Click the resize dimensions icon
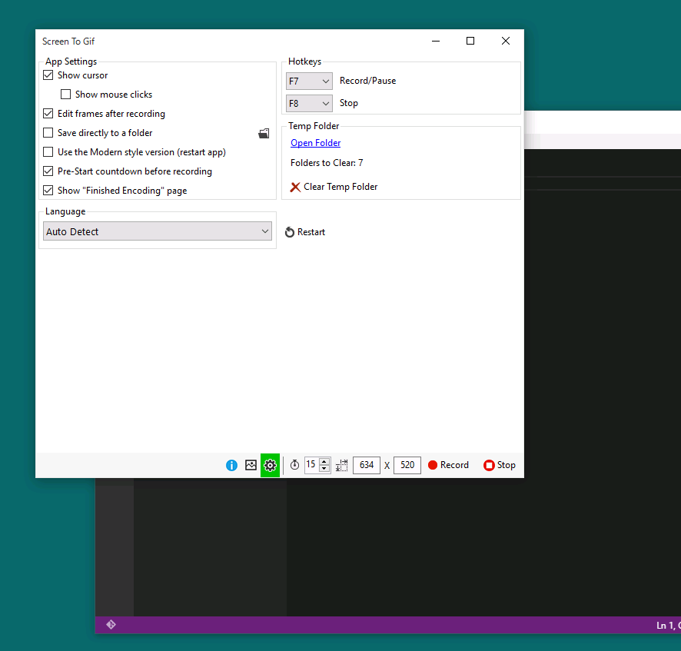This screenshot has width=681, height=651. point(342,466)
